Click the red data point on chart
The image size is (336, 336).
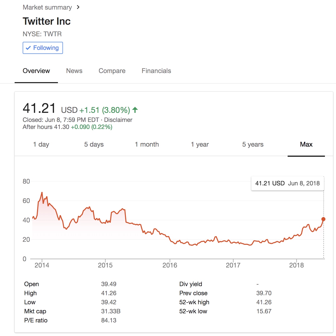click(x=323, y=219)
